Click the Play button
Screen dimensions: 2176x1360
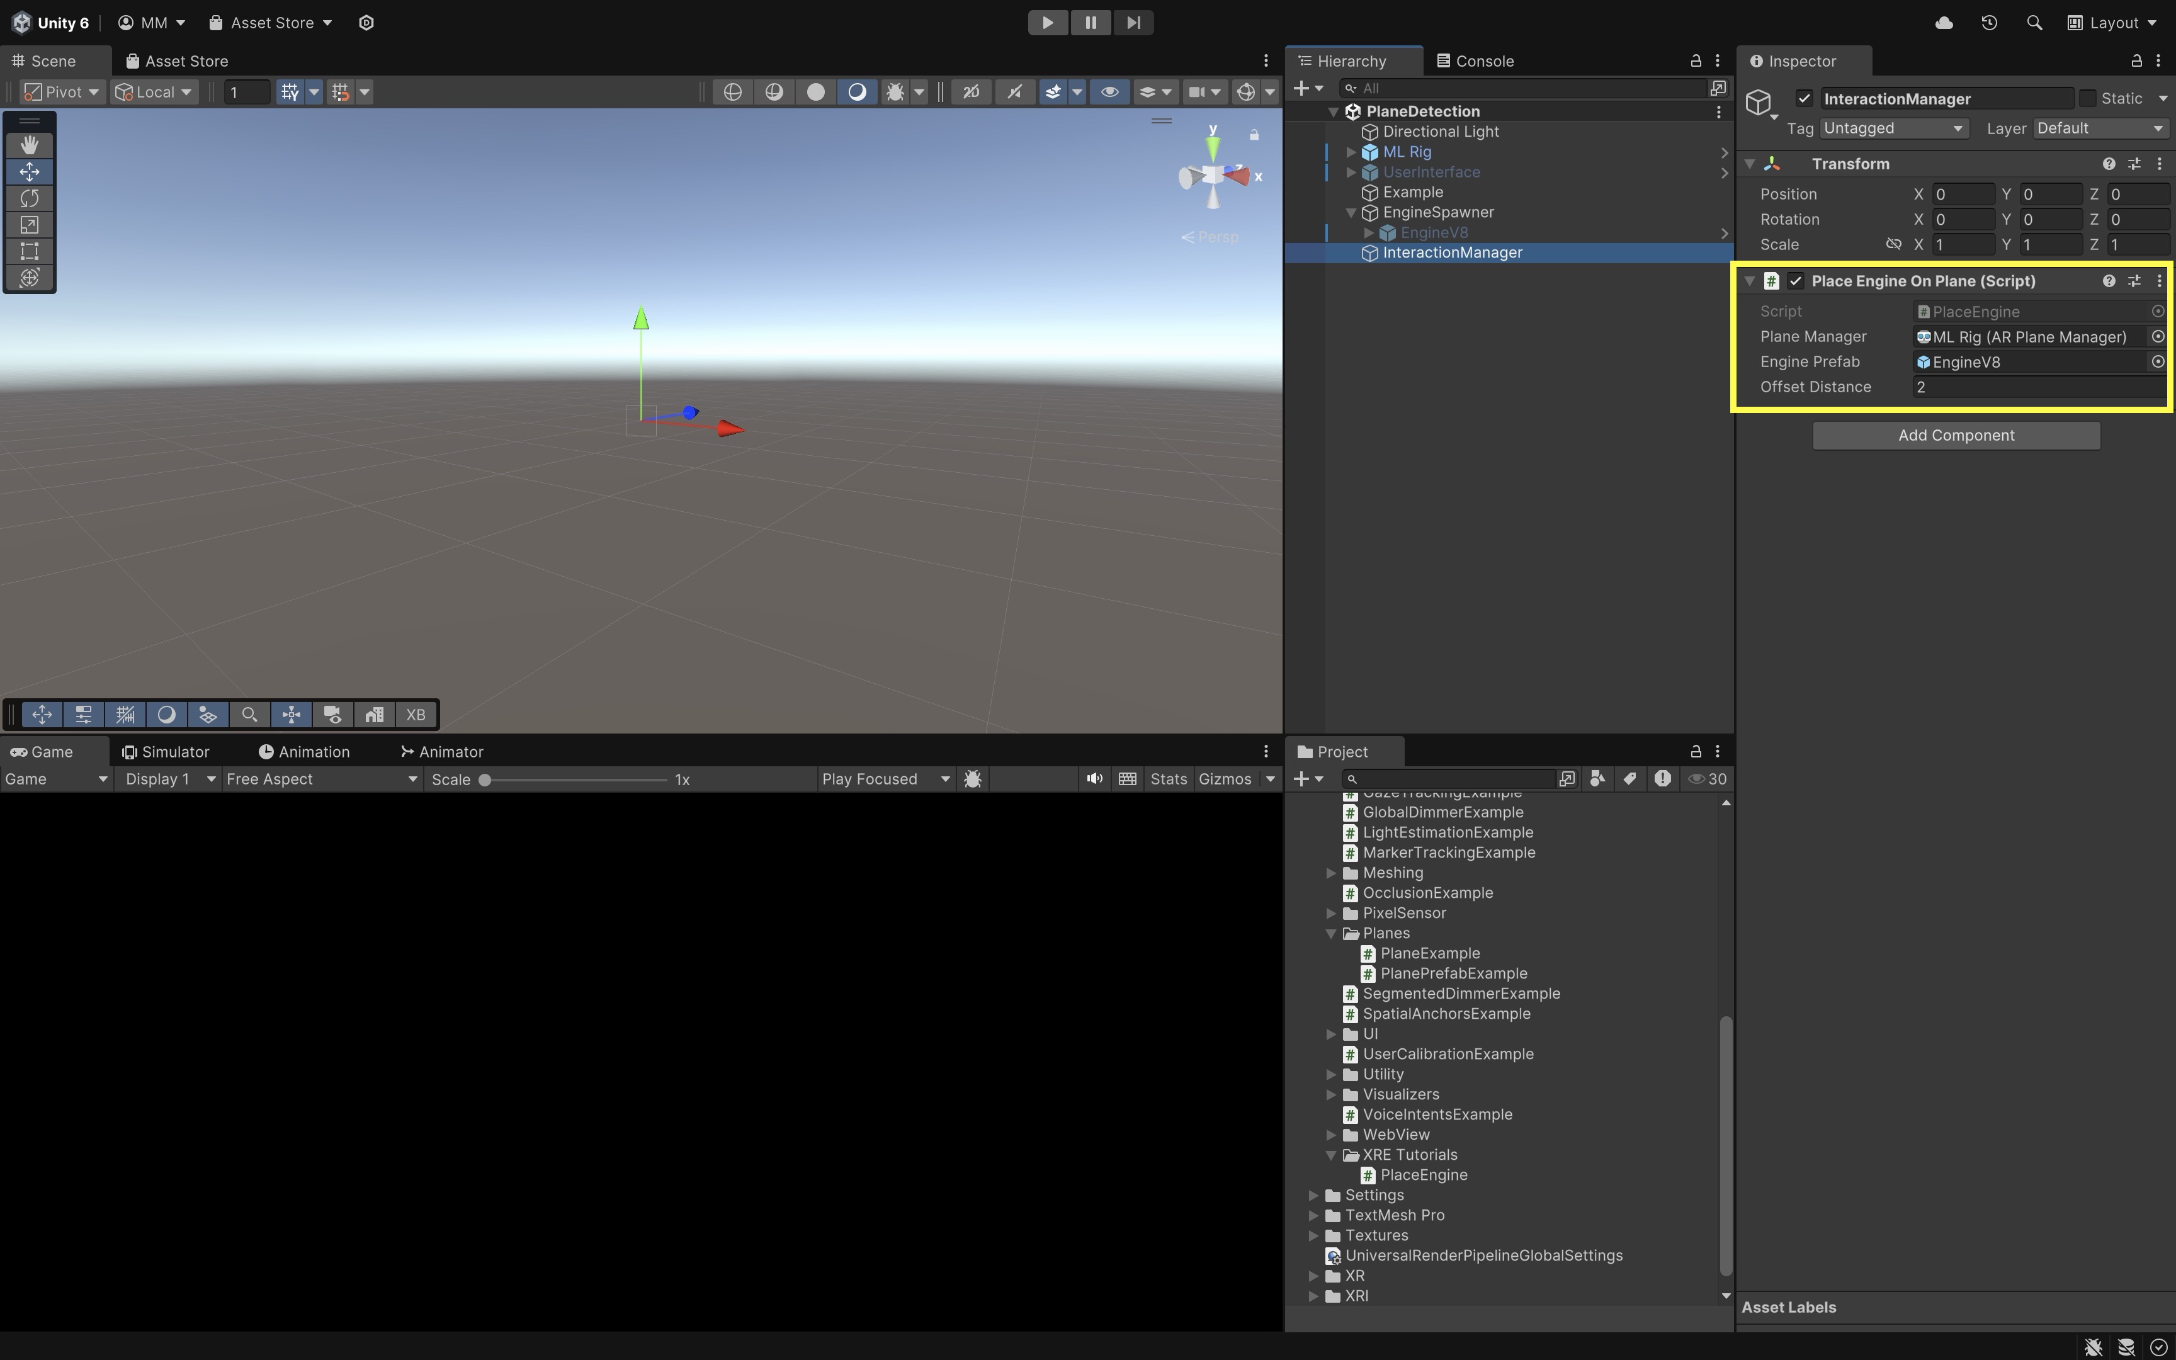tap(1048, 23)
